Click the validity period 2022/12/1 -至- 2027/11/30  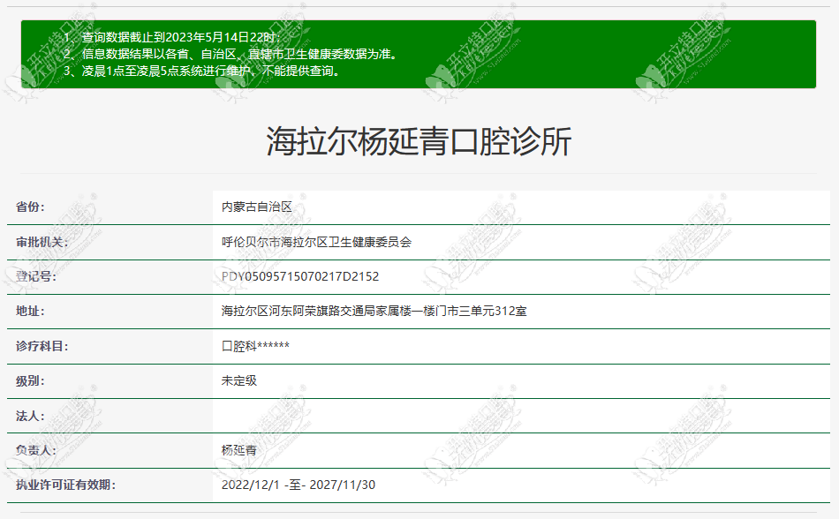(x=299, y=485)
